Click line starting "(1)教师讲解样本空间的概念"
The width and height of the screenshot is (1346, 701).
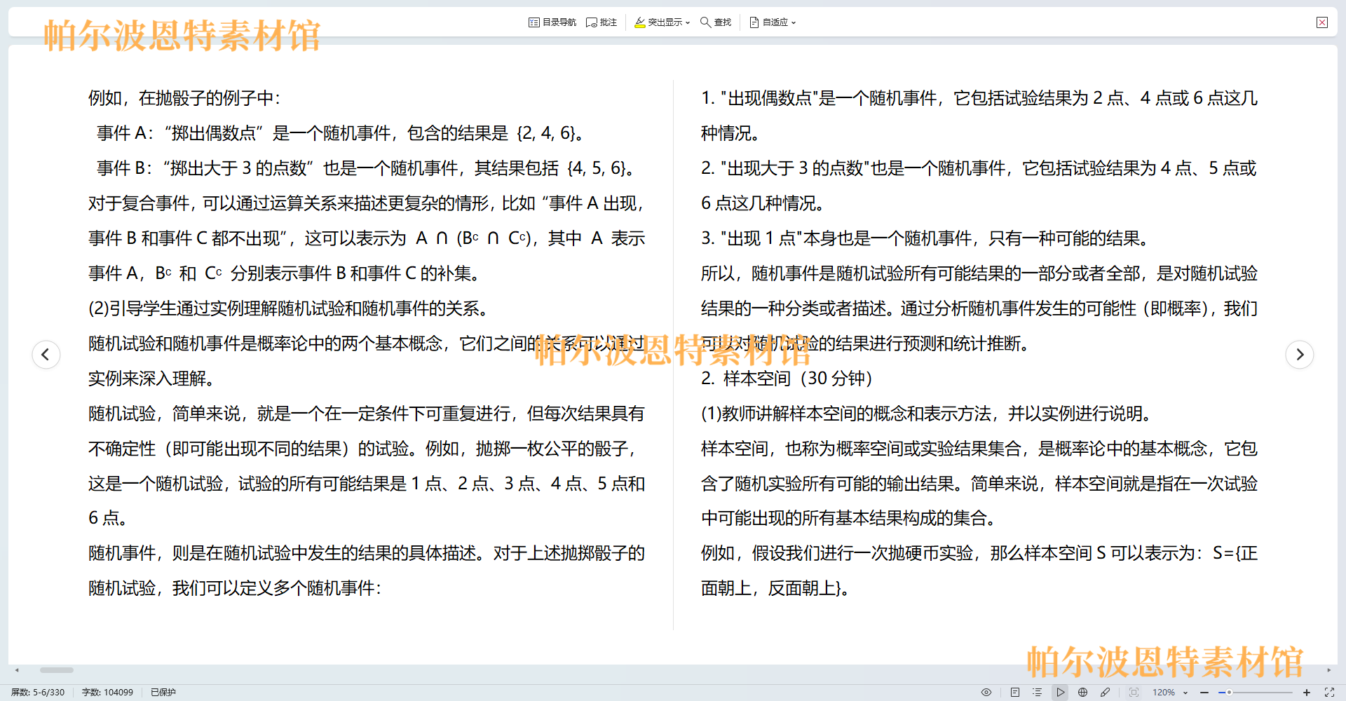(927, 414)
